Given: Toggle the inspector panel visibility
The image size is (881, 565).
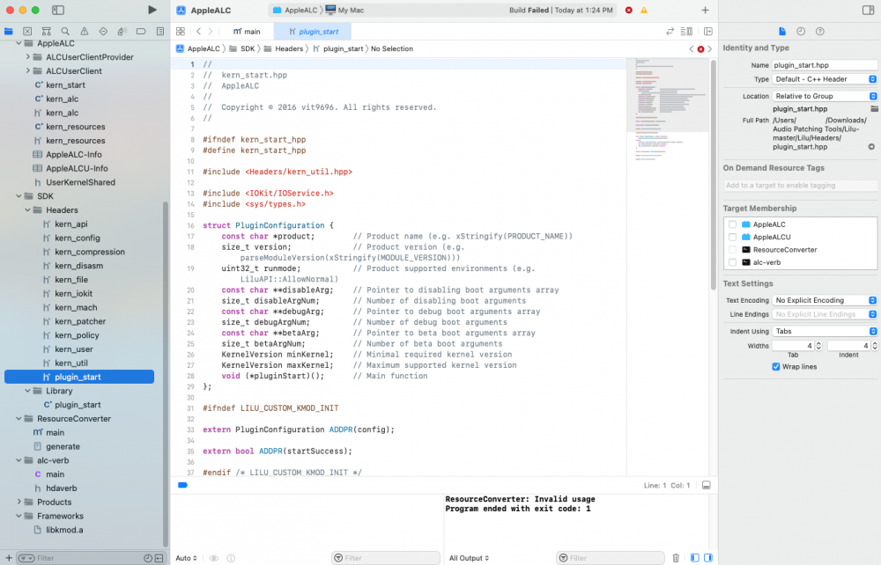Looking at the screenshot, I should click(868, 10).
